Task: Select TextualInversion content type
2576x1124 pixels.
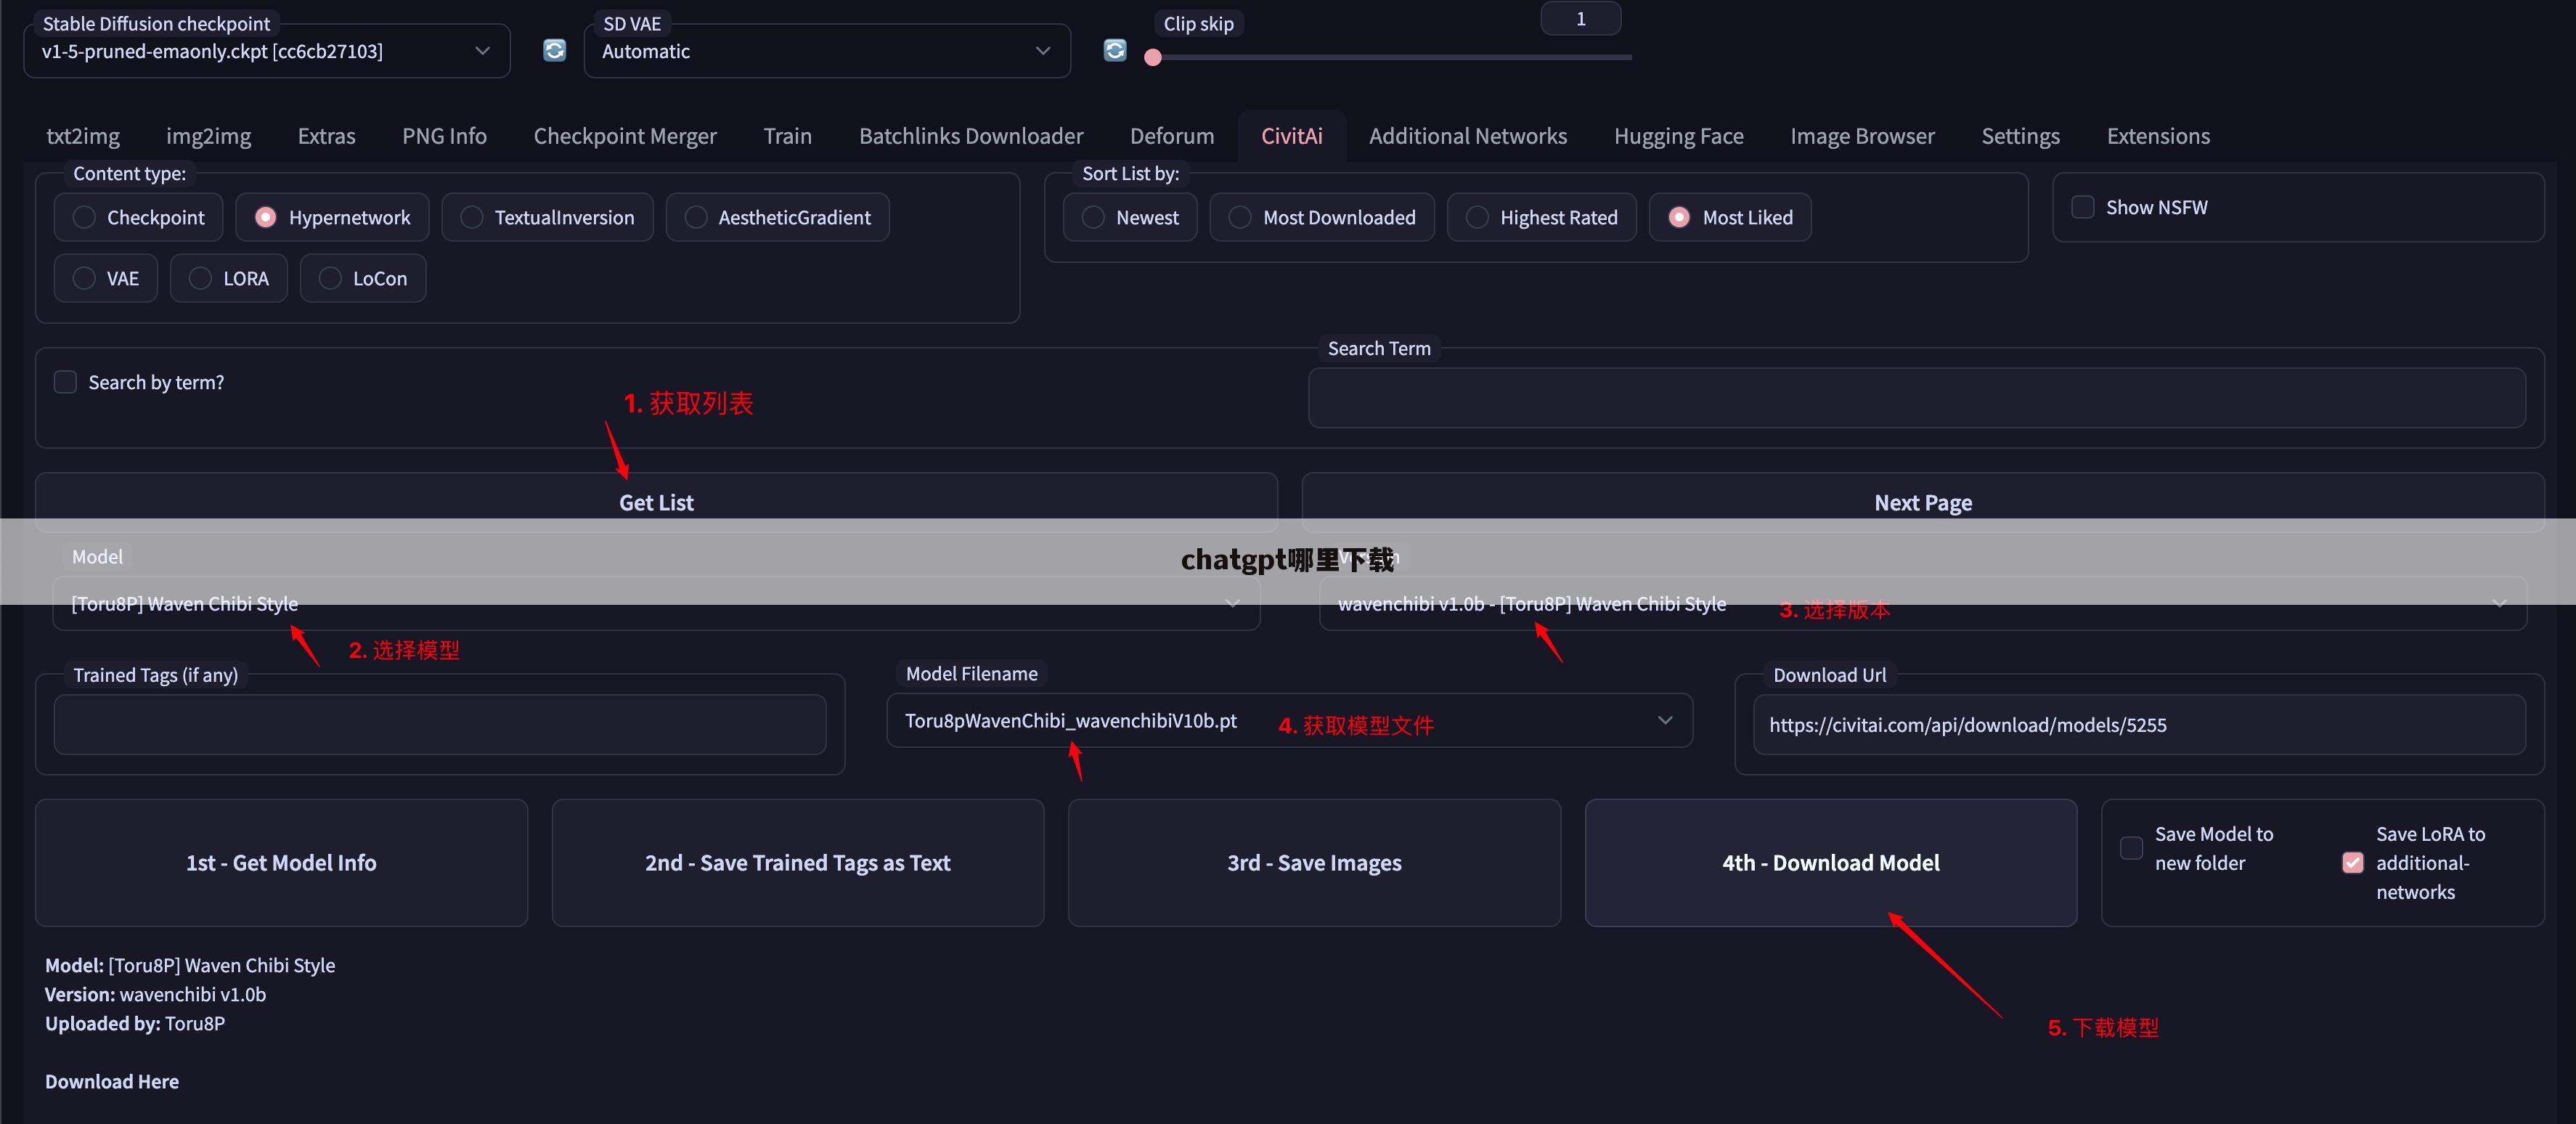Action: pyautogui.click(x=547, y=217)
